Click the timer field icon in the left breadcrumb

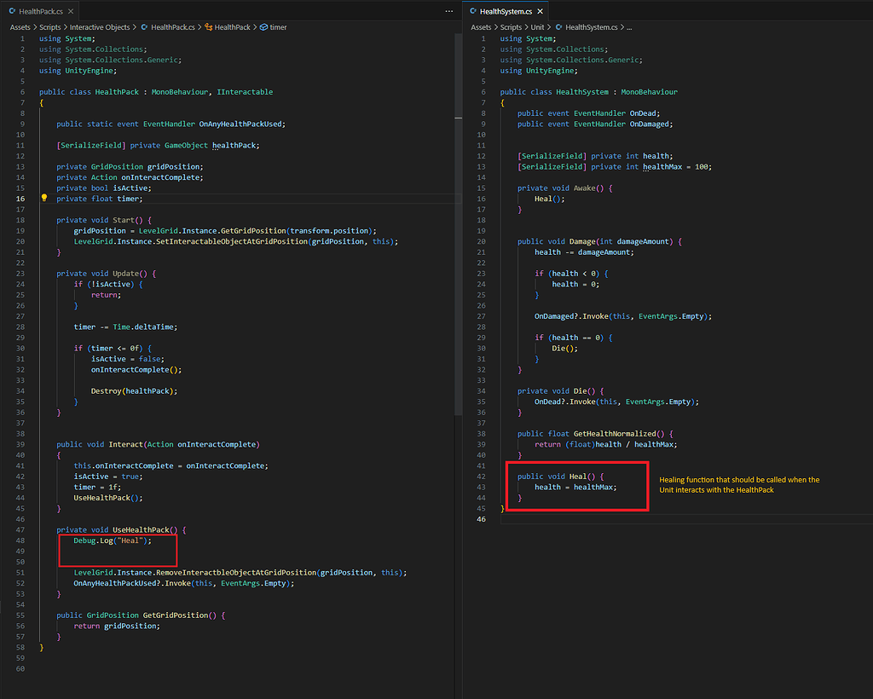(x=264, y=26)
